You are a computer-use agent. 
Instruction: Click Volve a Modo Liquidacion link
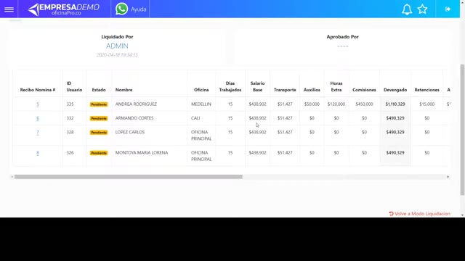[x=420, y=214]
